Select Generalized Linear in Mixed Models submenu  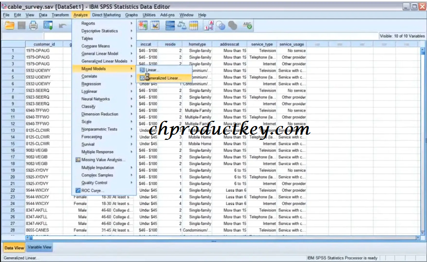164,78
